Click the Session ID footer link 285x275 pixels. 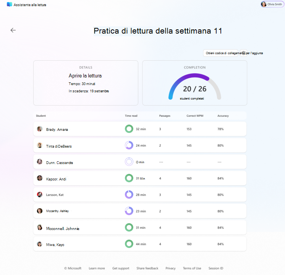click(216, 268)
